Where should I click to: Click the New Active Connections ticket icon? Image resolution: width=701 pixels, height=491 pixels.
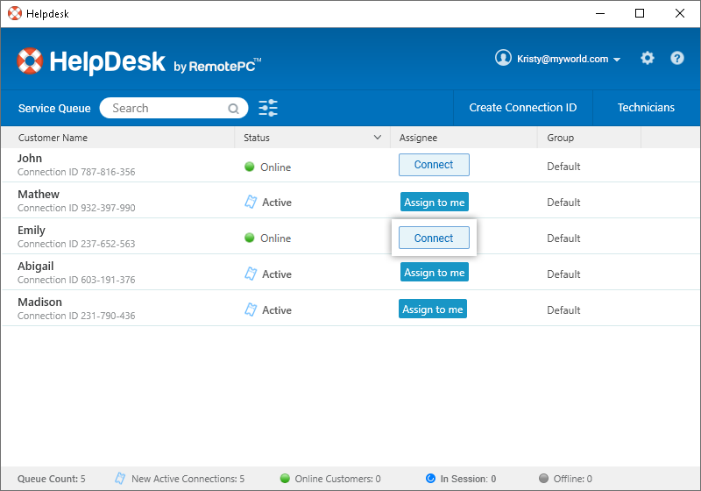point(120,479)
